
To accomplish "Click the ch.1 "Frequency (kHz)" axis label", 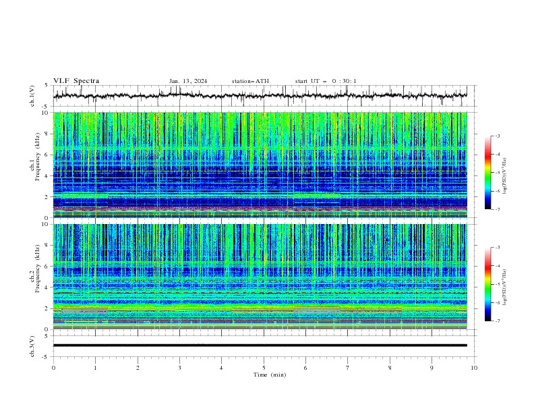I will coord(38,157).
